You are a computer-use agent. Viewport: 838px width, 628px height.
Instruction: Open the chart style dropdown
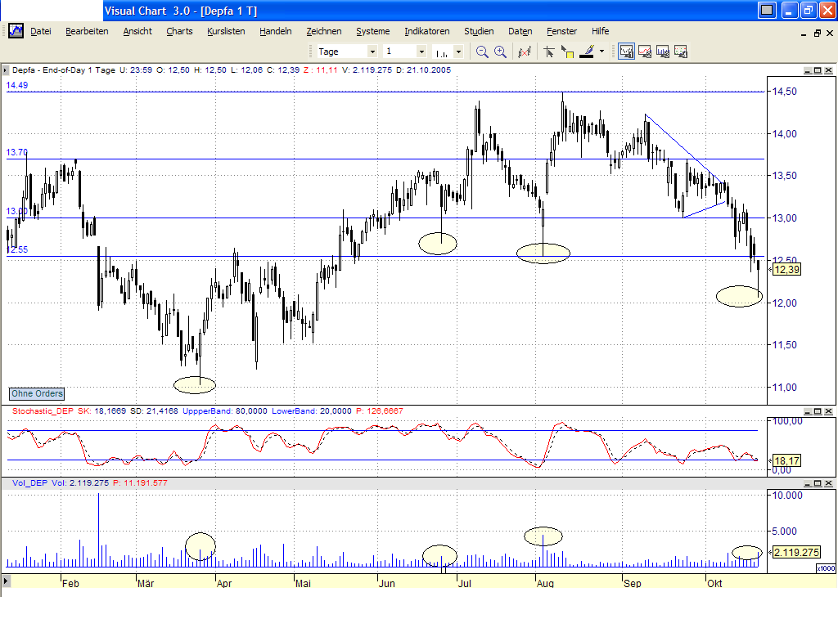tap(457, 52)
